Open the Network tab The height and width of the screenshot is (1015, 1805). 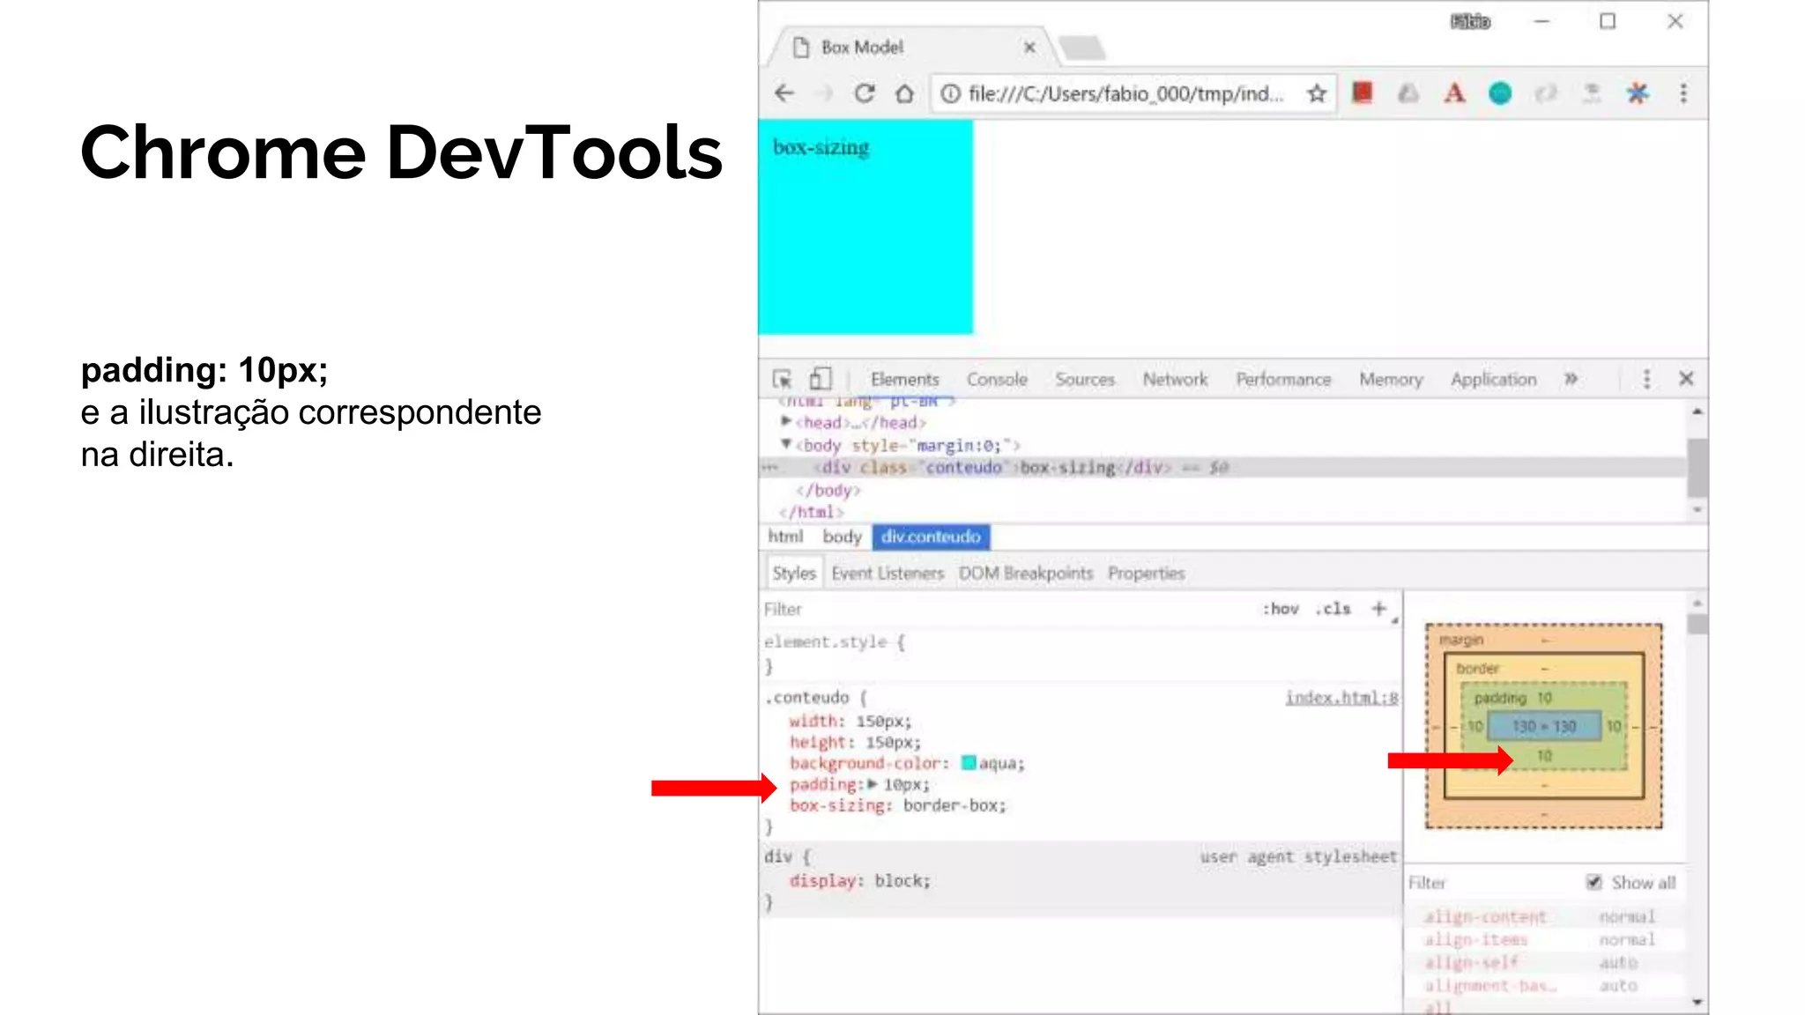coord(1175,379)
